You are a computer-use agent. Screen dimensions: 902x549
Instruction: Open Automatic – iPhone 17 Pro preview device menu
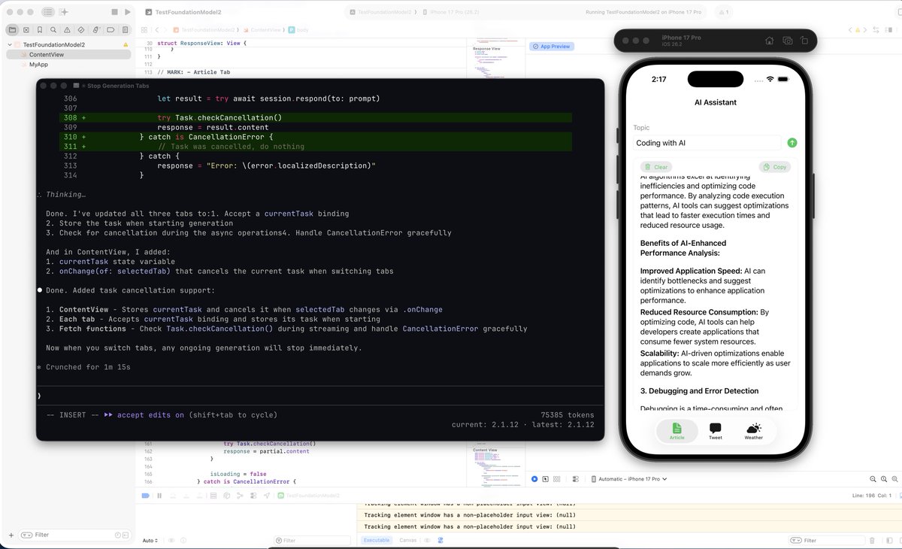click(x=628, y=479)
